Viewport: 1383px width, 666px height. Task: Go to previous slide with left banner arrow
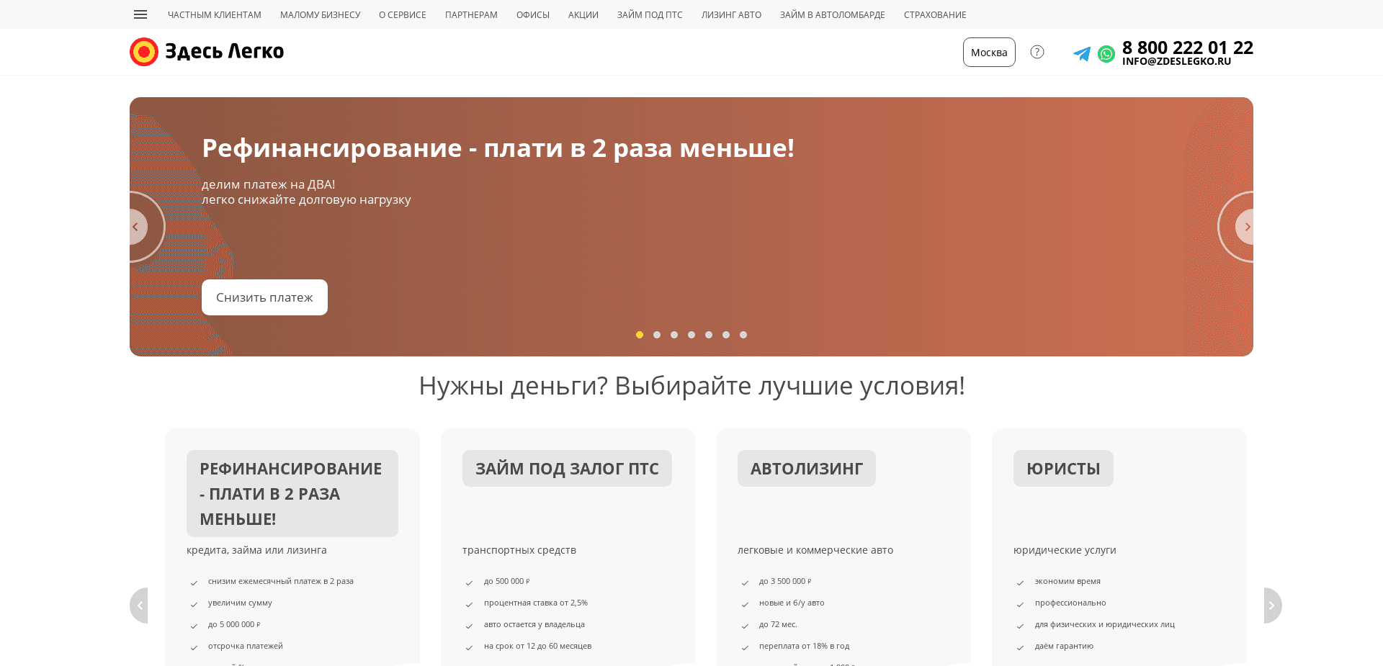click(x=135, y=226)
